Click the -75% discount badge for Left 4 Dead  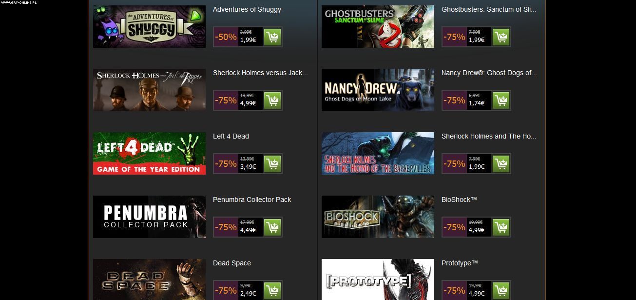click(226, 164)
